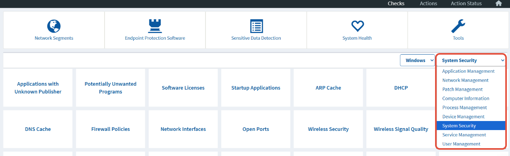
Task: Open the Firewall Policies check
Action: (110, 129)
